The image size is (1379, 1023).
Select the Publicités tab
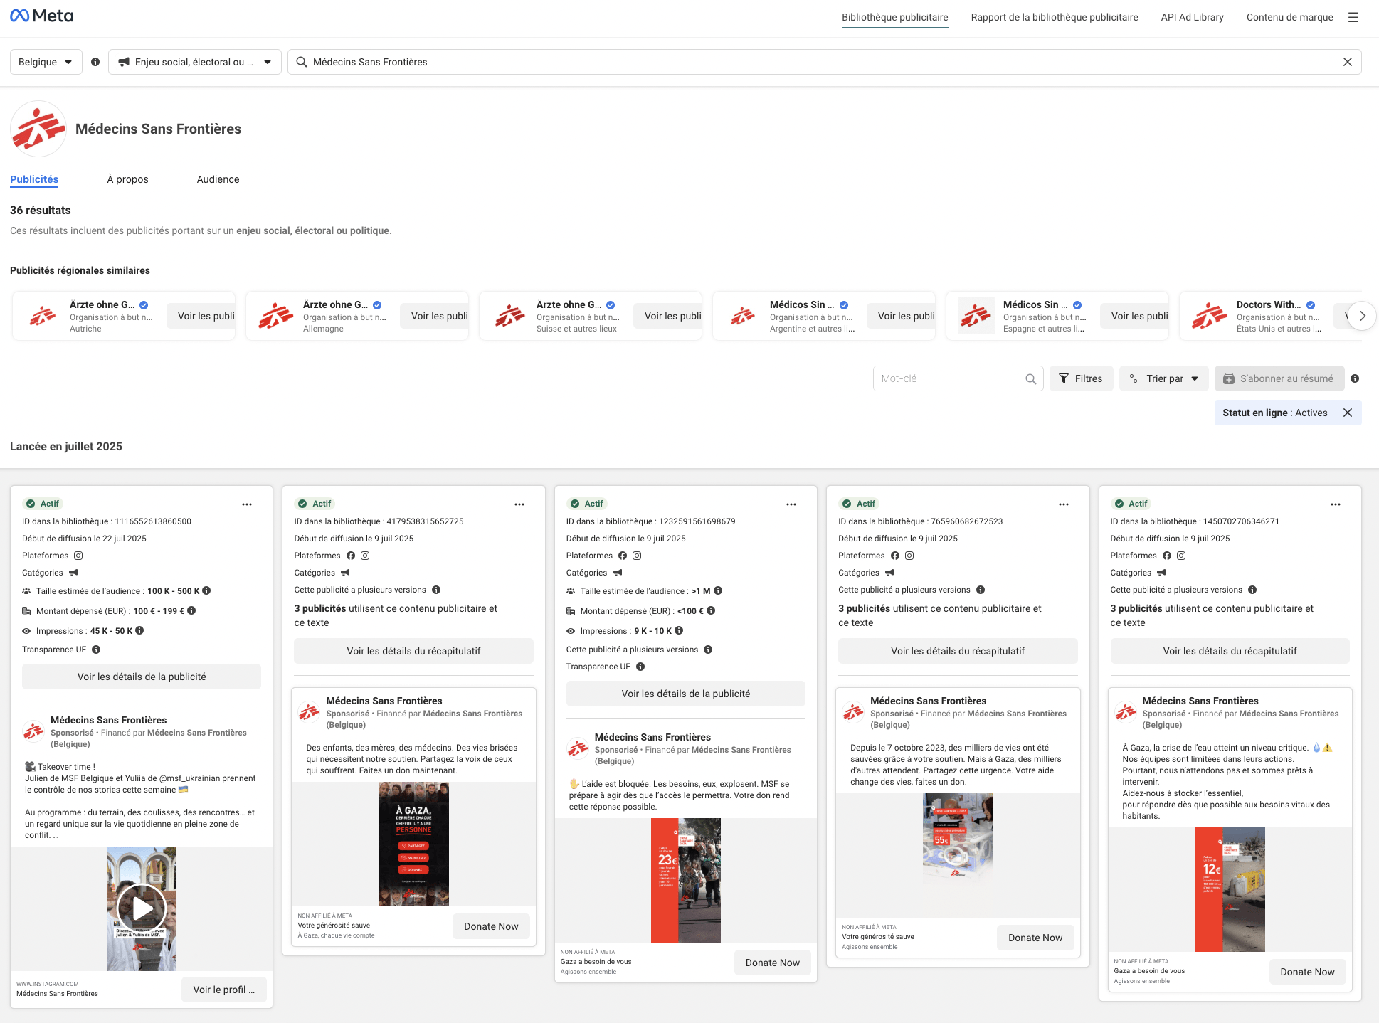(x=34, y=179)
